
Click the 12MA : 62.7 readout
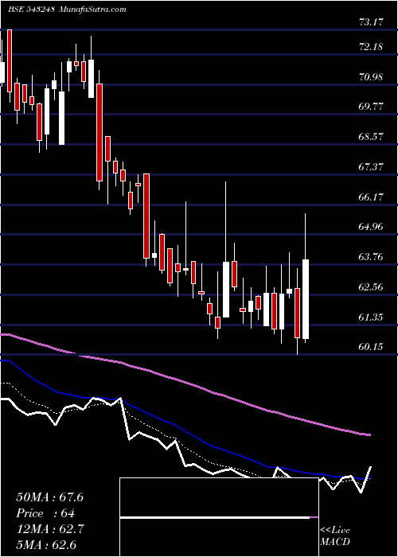click(49, 529)
